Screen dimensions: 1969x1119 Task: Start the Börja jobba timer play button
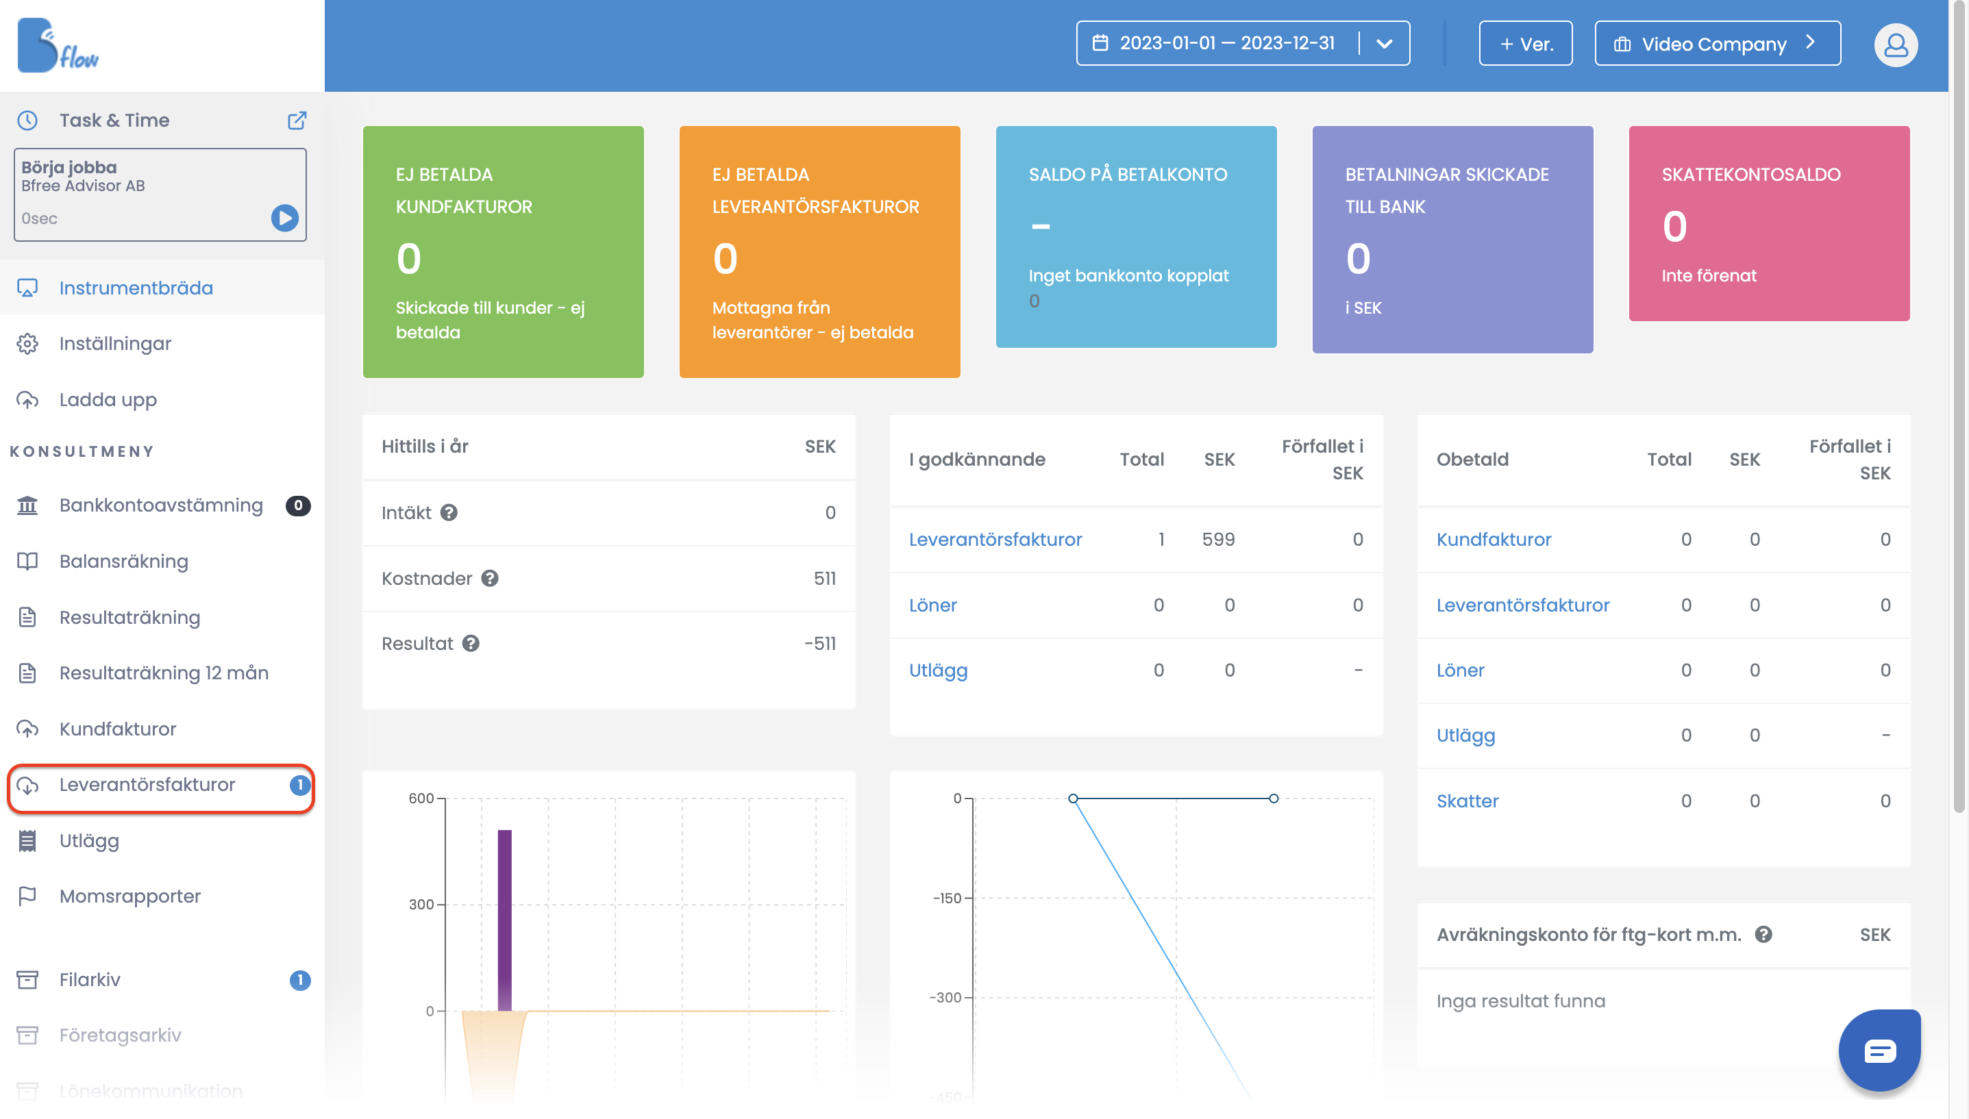(284, 218)
